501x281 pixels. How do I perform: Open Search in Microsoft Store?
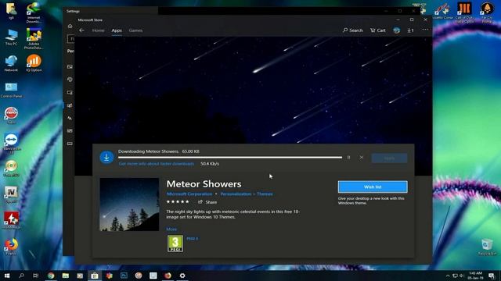353,30
